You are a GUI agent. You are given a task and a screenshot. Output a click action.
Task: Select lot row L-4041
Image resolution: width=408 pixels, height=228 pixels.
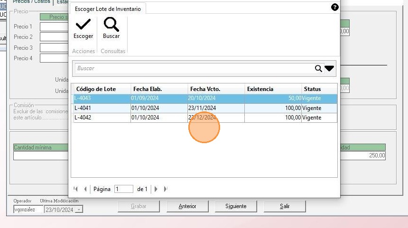click(x=205, y=108)
